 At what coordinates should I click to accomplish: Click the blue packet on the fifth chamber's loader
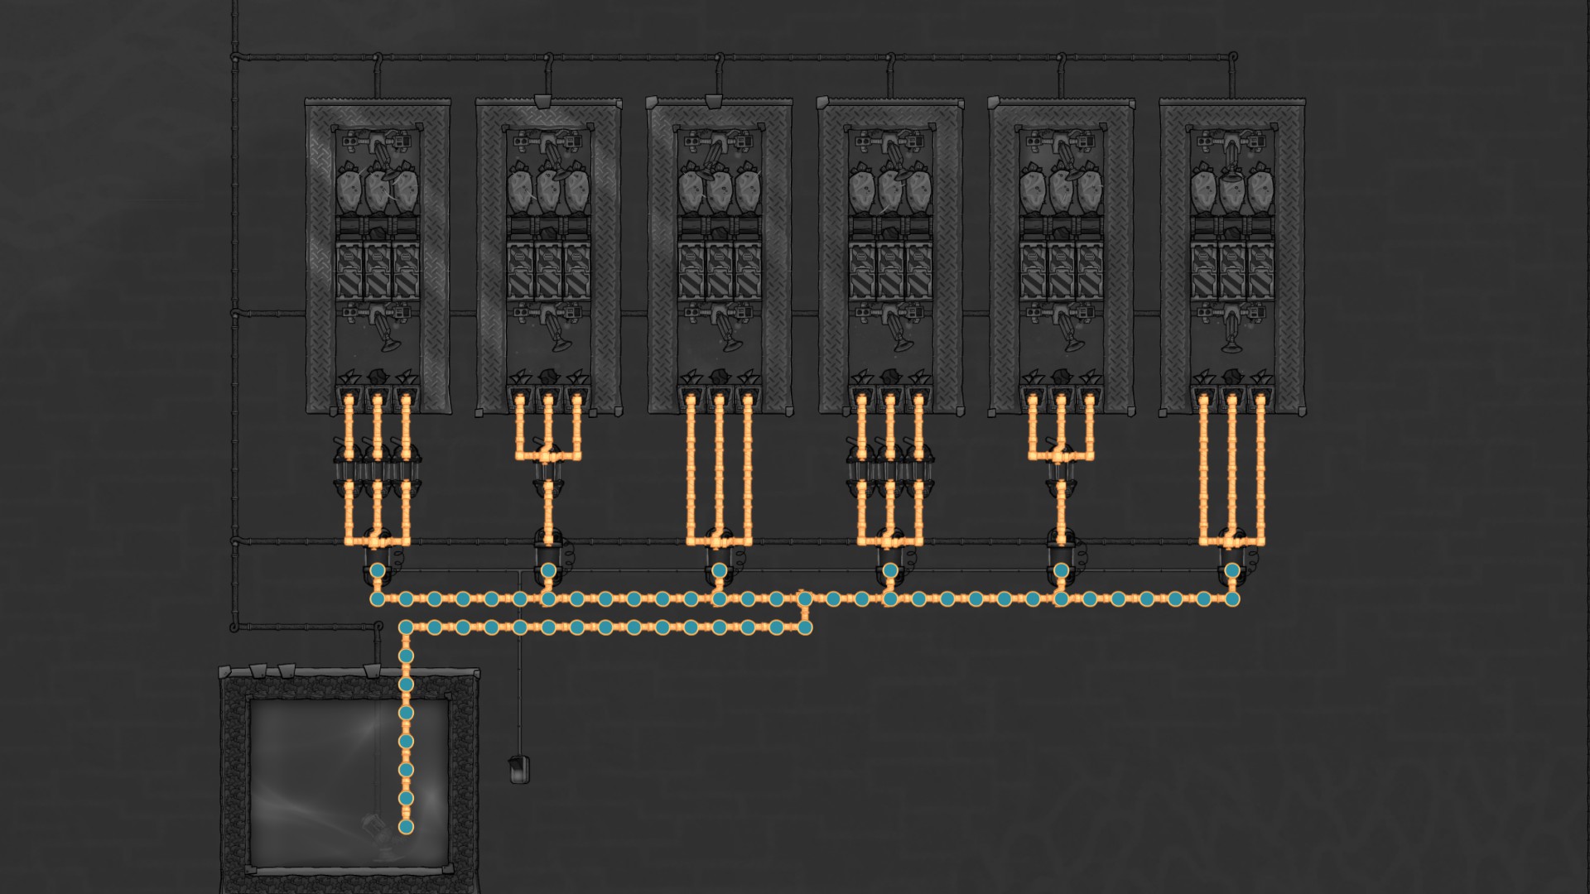point(1062,570)
